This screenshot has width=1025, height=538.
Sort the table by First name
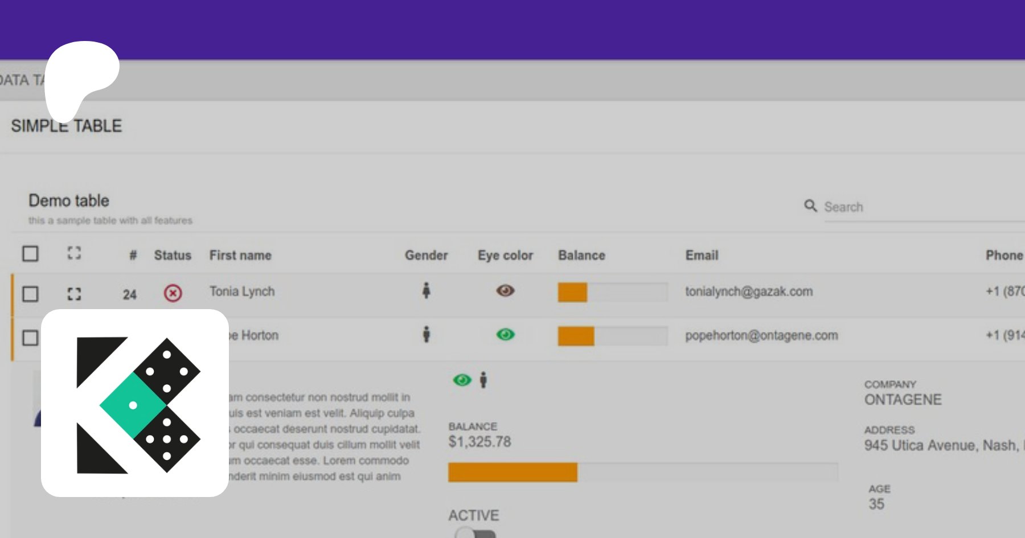(240, 255)
